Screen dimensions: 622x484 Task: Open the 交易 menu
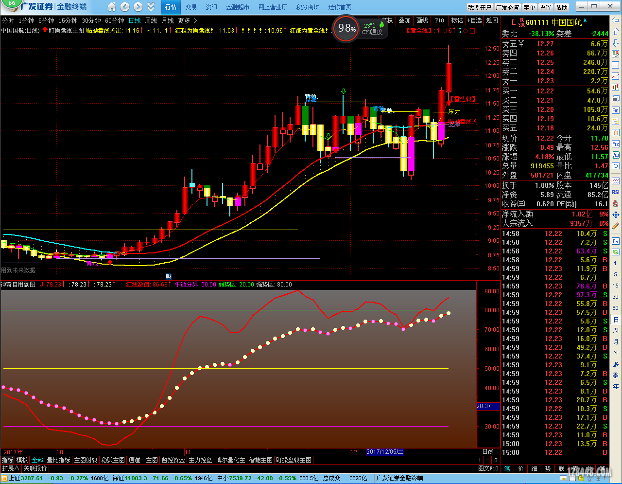[191, 7]
